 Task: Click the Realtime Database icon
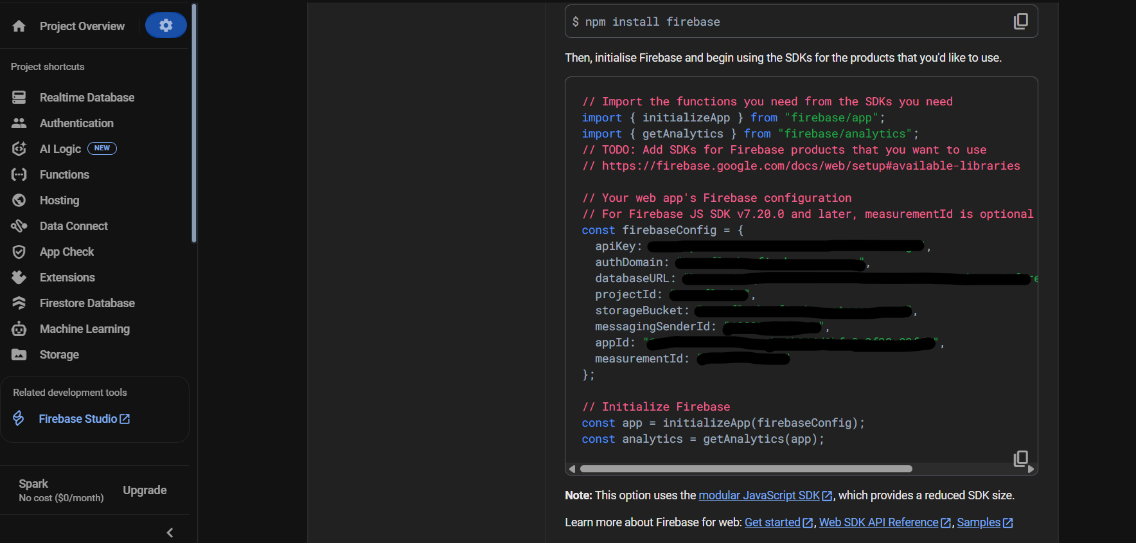click(19, 98)
